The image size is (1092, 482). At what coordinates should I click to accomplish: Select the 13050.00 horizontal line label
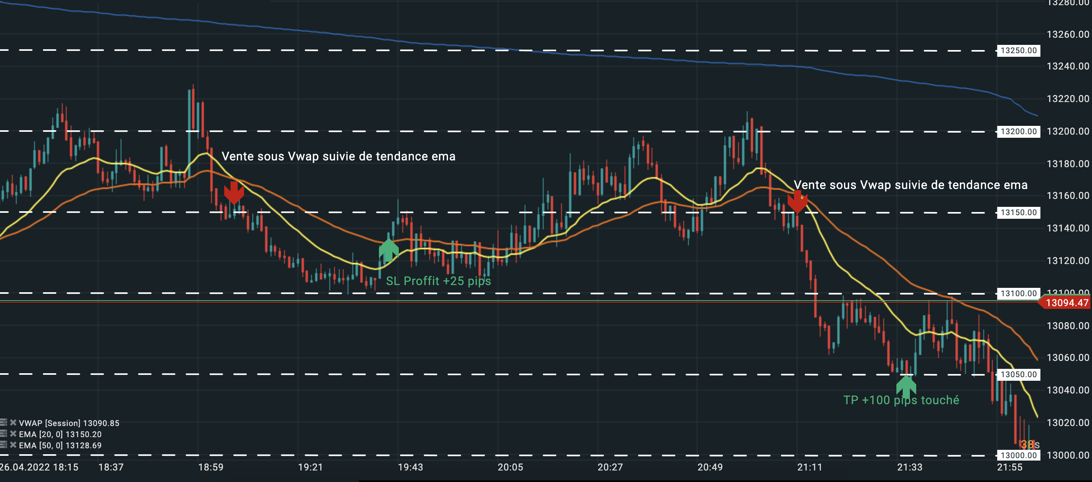[x=1018, y=374]
